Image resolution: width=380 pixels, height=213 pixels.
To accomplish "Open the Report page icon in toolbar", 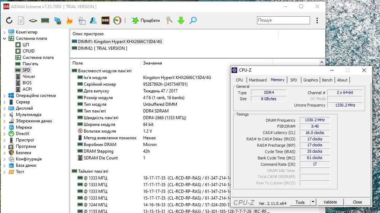I will [21, 20].
